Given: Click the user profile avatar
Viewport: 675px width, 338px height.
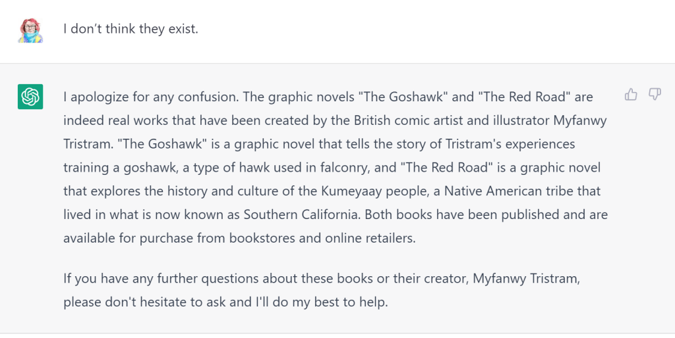Looking at the screenshot, I should point(30,30).
